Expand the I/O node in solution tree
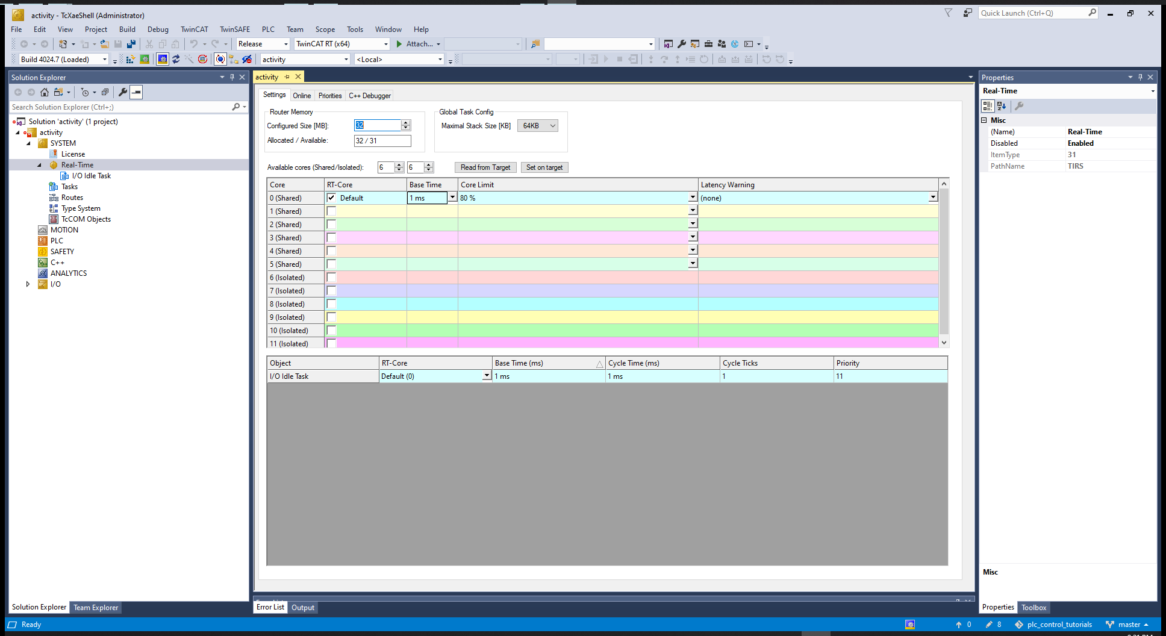The width and height of the screenshot is (1166, 636). (28, 284)
